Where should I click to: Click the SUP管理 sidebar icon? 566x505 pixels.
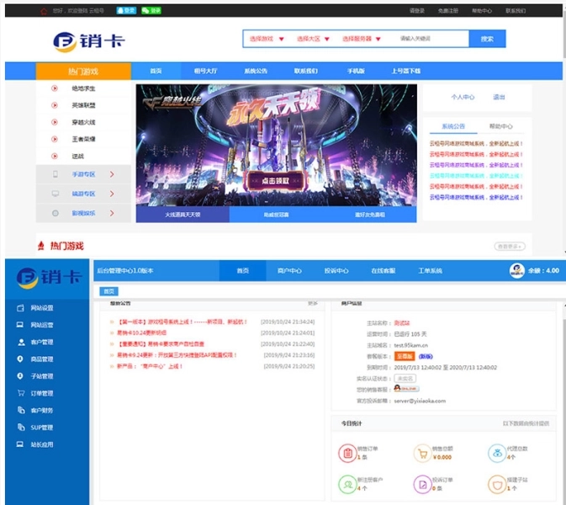coord(21,427)
